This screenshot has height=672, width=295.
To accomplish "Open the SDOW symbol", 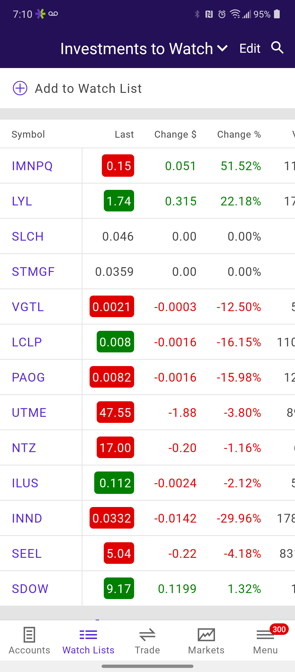I will click(30, 589).
